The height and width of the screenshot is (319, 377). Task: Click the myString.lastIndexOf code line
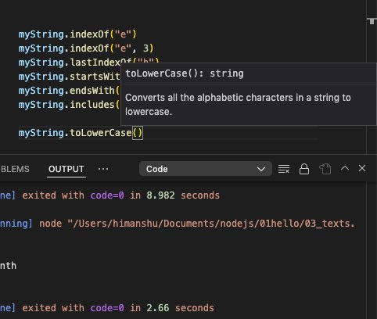pos(88,62)
